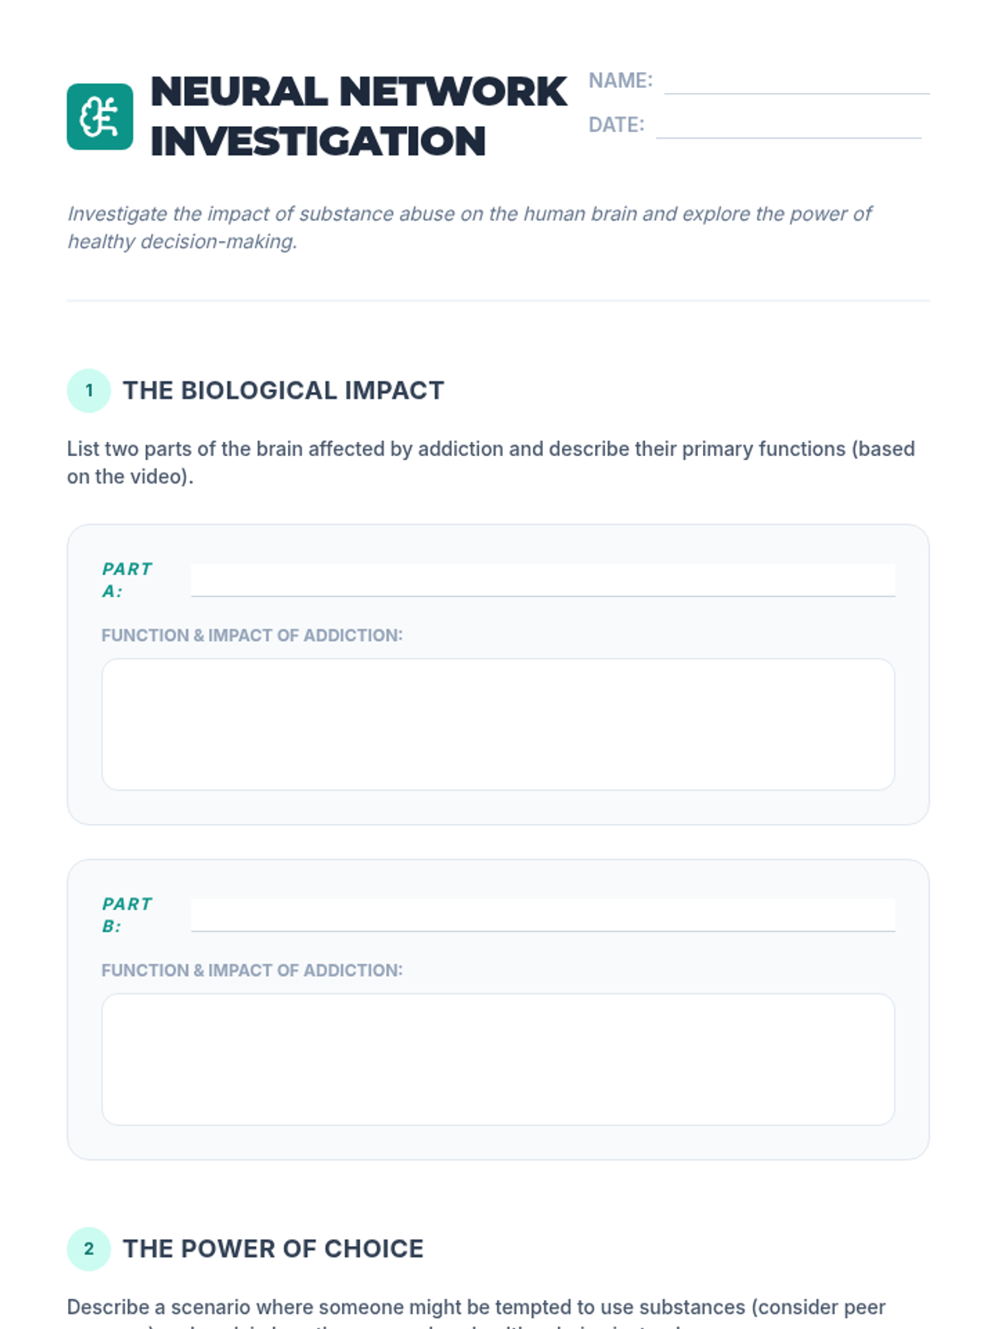Click the PART A label
Screen dimensions: 996x1329
[x=126, y=580]
